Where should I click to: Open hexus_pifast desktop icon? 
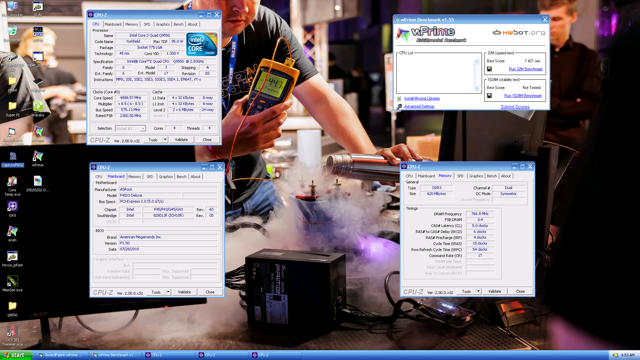point(12,259)
